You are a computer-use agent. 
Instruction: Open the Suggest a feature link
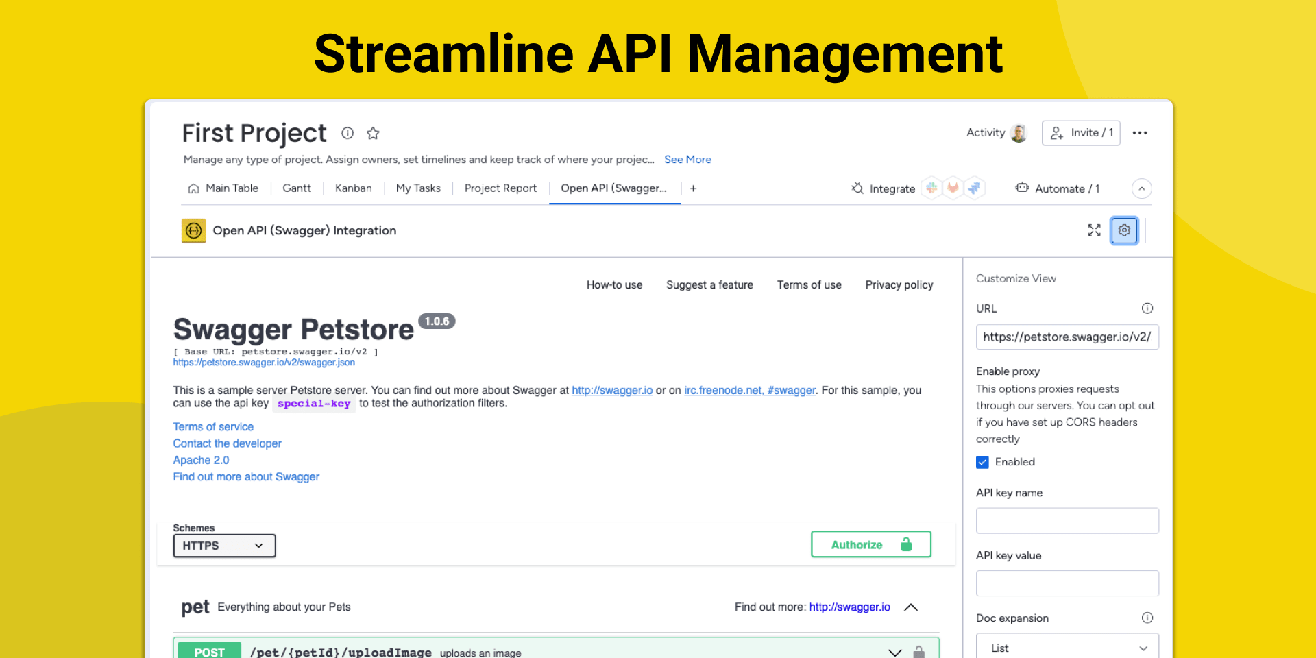(x=709, y=284)
